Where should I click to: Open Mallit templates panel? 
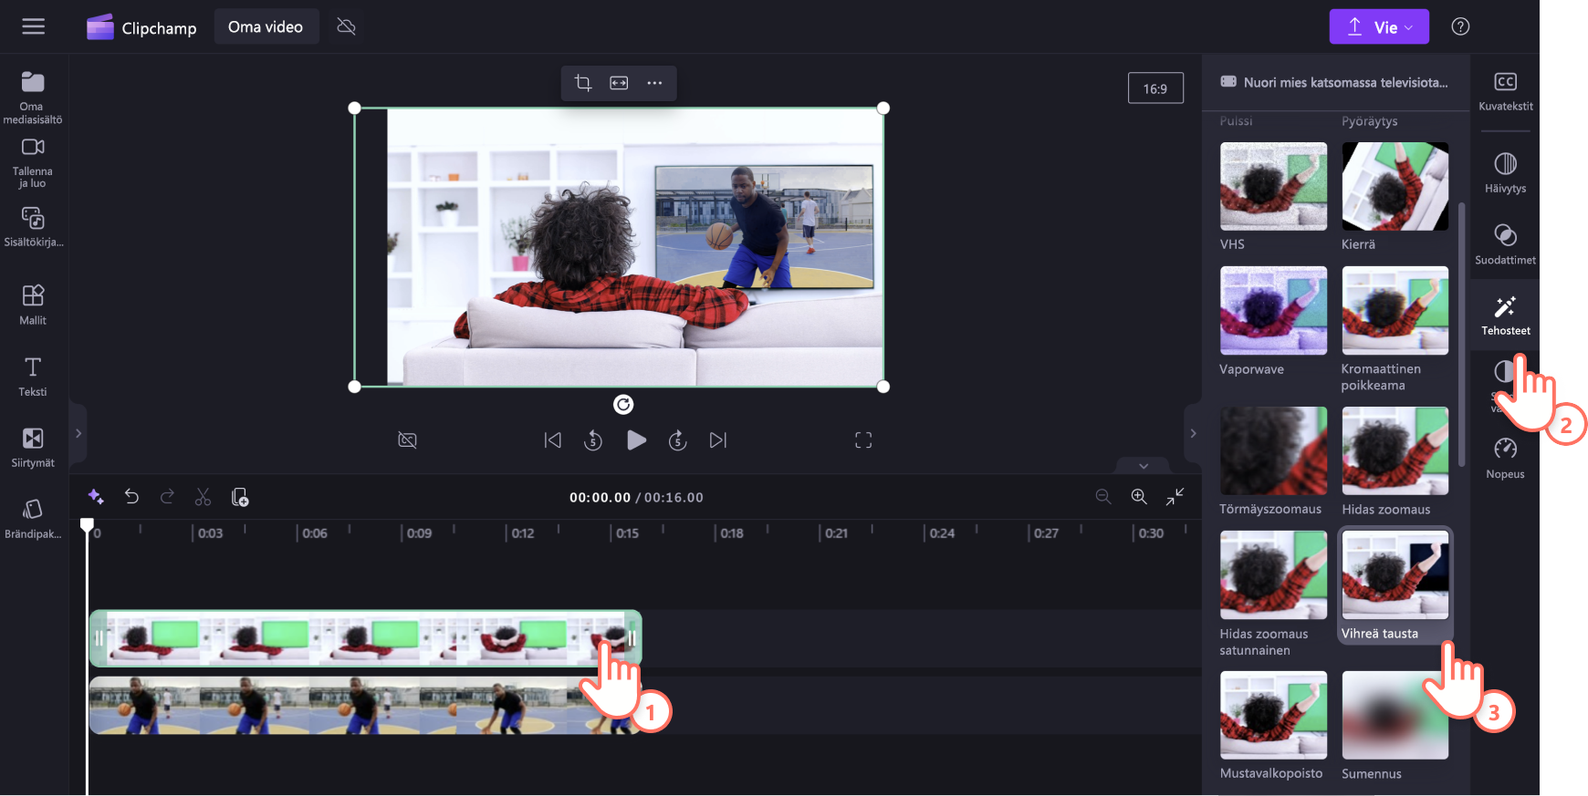(x=33, y=305)
